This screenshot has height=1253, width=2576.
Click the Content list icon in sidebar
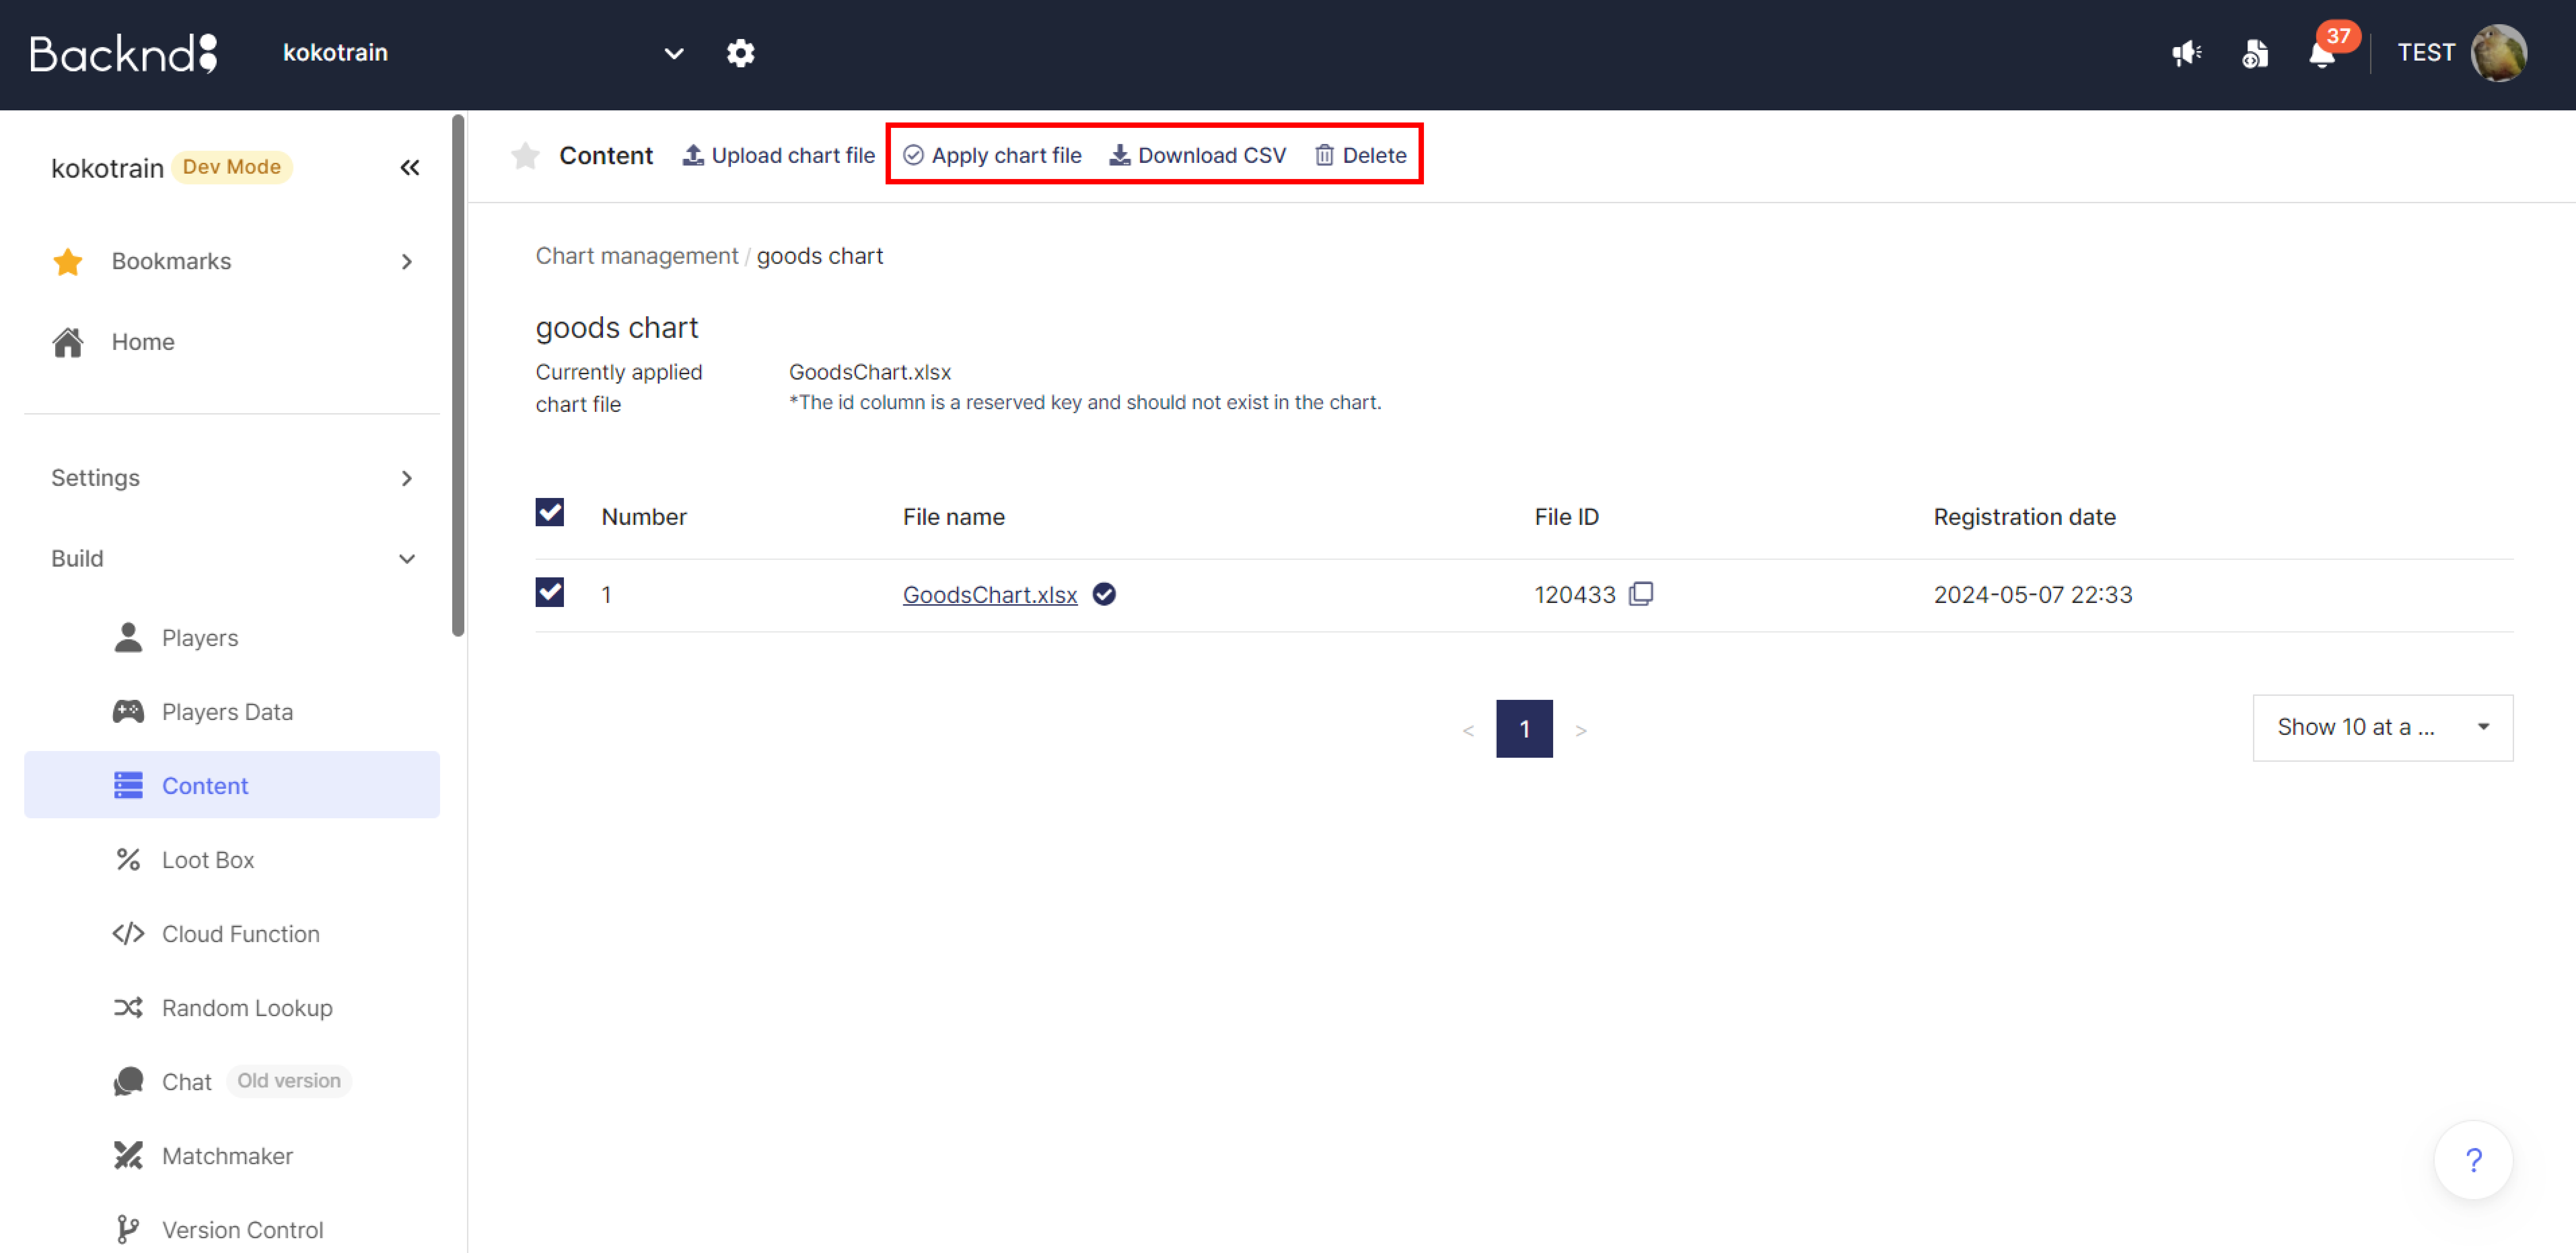coord(128,785)
